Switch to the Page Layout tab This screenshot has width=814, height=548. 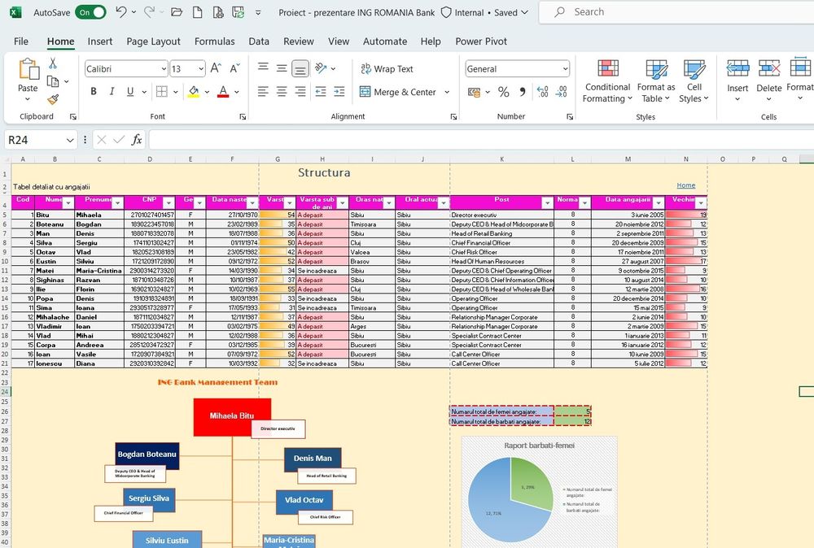(153, 41)
